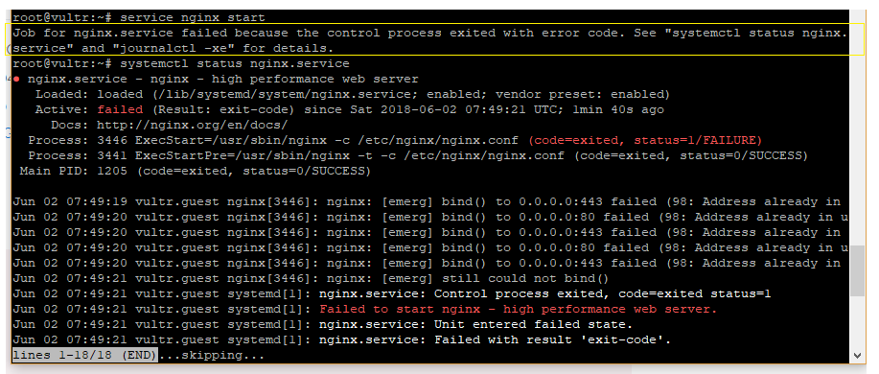
Task: Click the scrollbar down arrow
Action: coord(857,355)
